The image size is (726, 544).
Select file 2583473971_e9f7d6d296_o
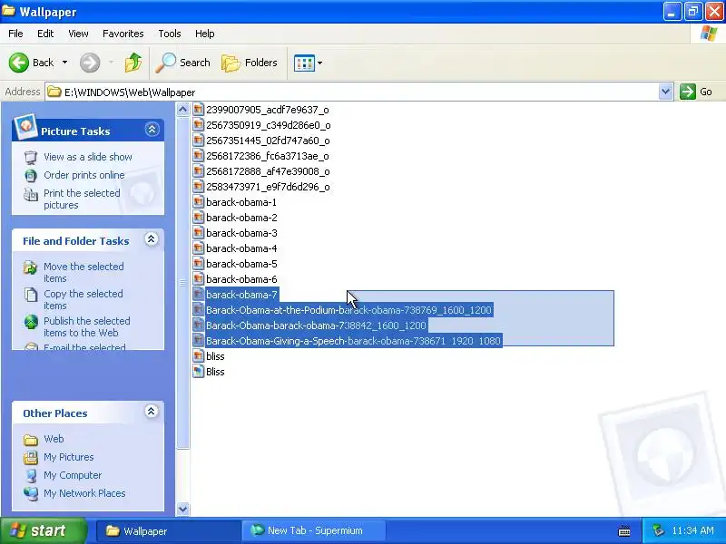click(268, 187)
